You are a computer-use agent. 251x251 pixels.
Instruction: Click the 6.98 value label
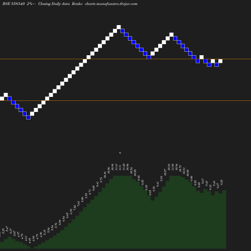(71, 212)
